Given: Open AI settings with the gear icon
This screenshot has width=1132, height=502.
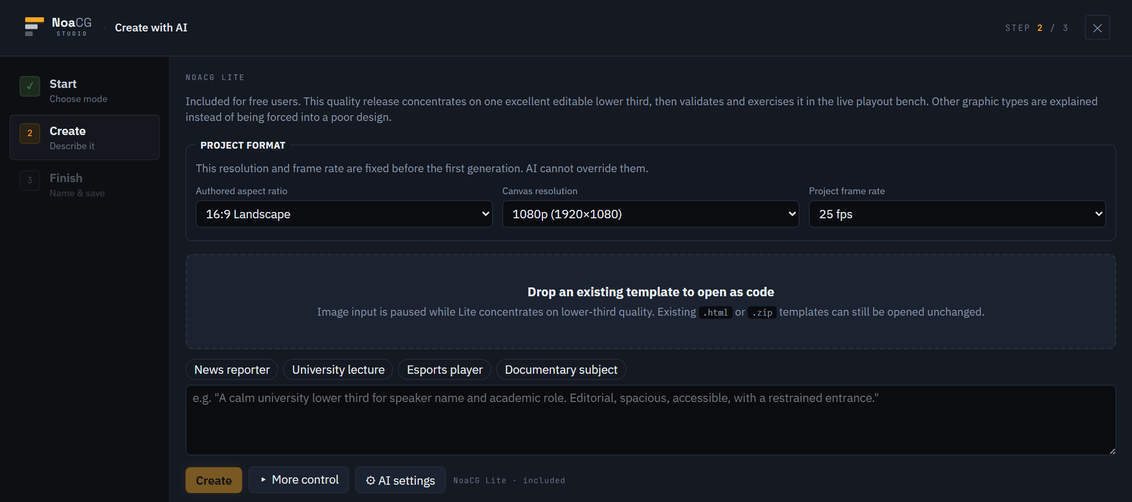Looking at the screenshot, I should click(371, 481).
